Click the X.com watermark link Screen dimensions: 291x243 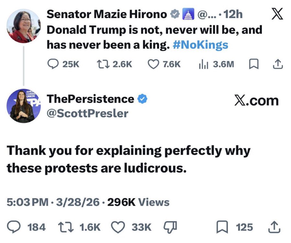coord(256,101)
